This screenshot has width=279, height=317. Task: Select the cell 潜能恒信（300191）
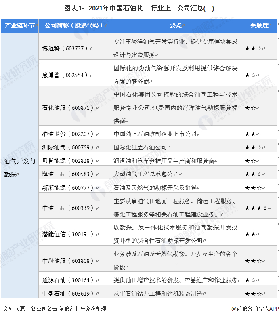coord(74,232)
